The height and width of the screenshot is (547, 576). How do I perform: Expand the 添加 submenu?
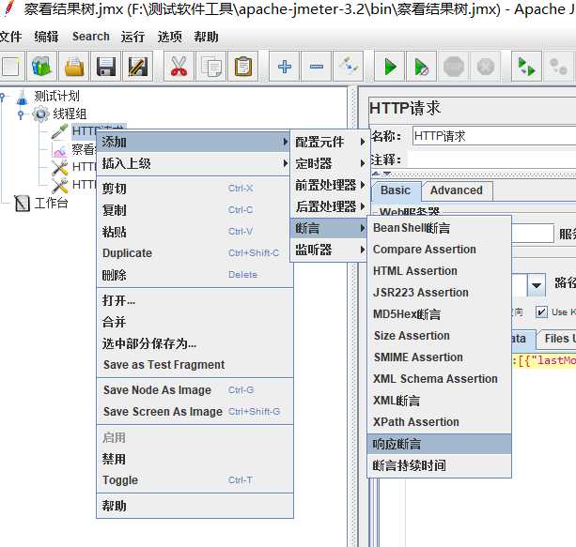coord(195,142)
